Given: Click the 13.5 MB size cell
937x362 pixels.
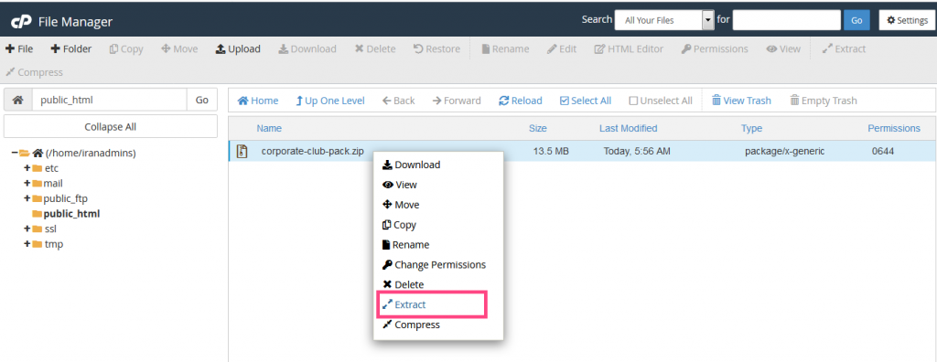Looking at the screenshot, I should pyautogui.click(x=551, y=151).
